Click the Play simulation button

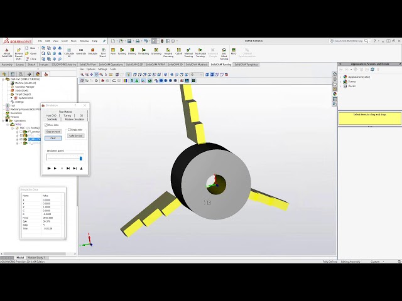(55, 169)
